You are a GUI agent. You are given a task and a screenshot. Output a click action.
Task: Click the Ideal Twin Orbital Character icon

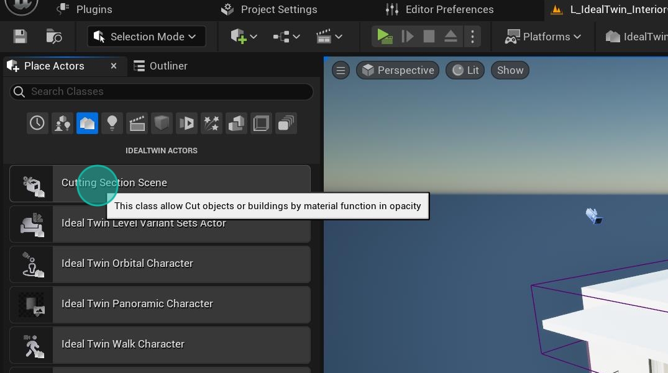pyautogui.click(x=33, y=264)
